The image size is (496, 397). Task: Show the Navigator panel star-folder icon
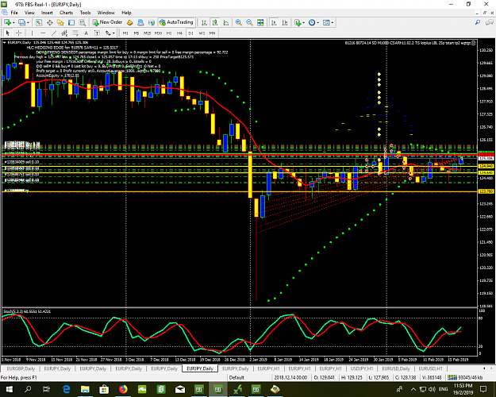60,22
